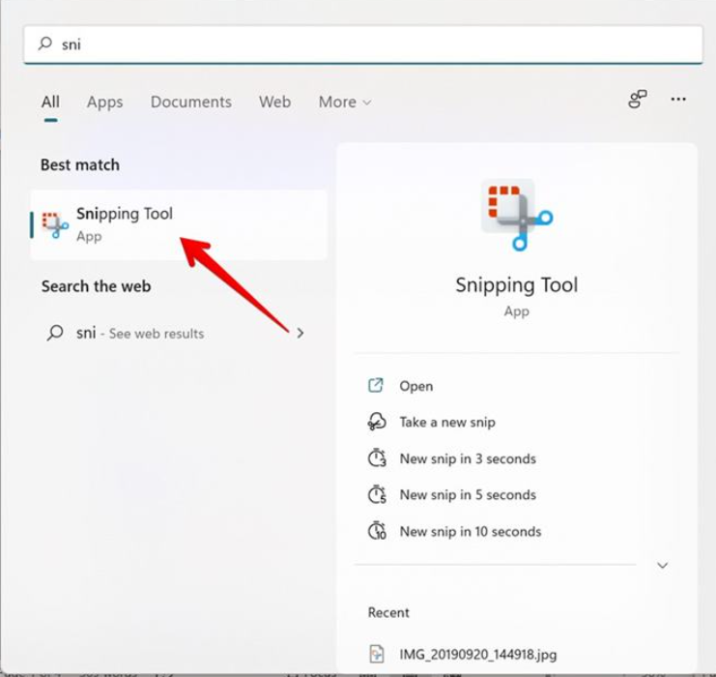Click 'sni - See web results' entry
The width and height of the screenshot is (716, 677).
[176, 333]
